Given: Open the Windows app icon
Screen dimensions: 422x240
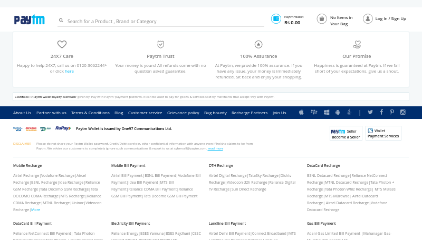Looking at the screenshot, I should pyautogui.click(x=327, y=113).
